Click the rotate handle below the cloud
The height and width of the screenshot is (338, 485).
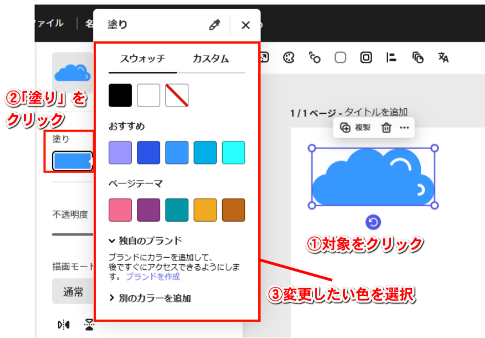(x=373, y=222)
